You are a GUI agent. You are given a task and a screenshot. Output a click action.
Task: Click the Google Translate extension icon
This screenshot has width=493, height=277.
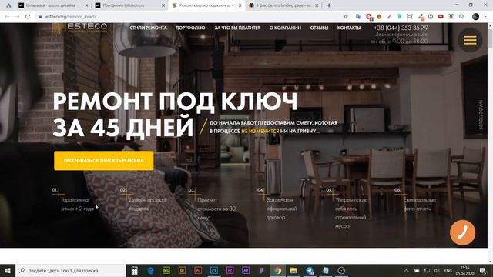pyautogui.click(x=358, y=17)
